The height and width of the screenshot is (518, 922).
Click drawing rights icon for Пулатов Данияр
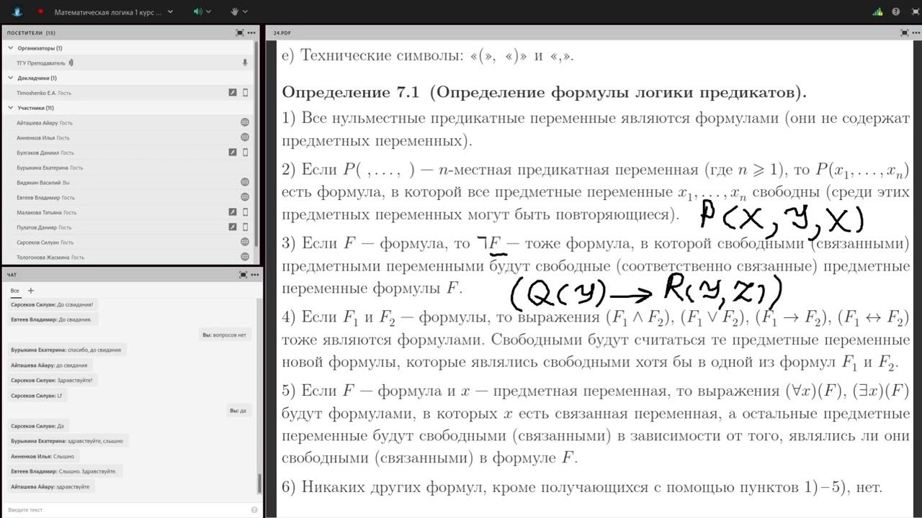point(233,227)
